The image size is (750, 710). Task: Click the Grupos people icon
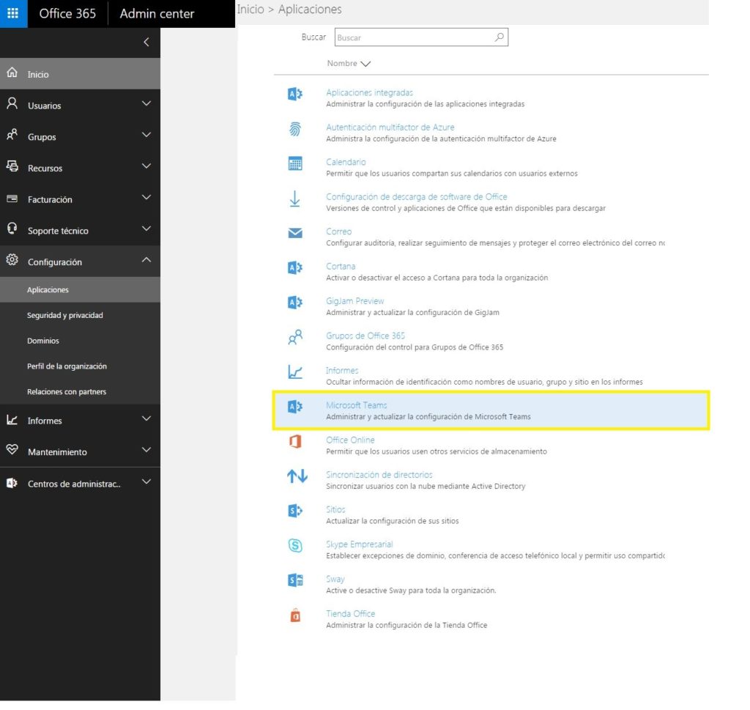12,135
